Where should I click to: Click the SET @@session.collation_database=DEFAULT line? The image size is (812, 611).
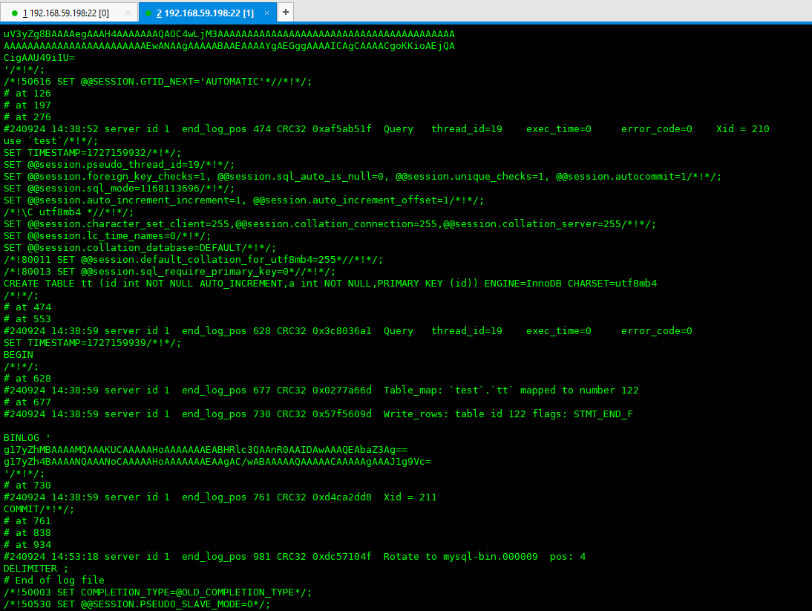pyautogui.click(x=140, y=247)
